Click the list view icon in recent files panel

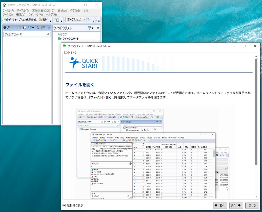tap(43, 28)
